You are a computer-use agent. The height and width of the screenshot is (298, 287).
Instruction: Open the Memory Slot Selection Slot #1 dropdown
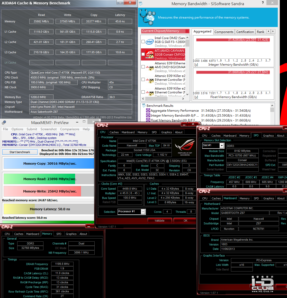pos(222,145)
